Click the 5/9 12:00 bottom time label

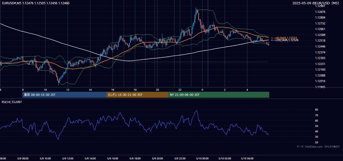point(68,158)
